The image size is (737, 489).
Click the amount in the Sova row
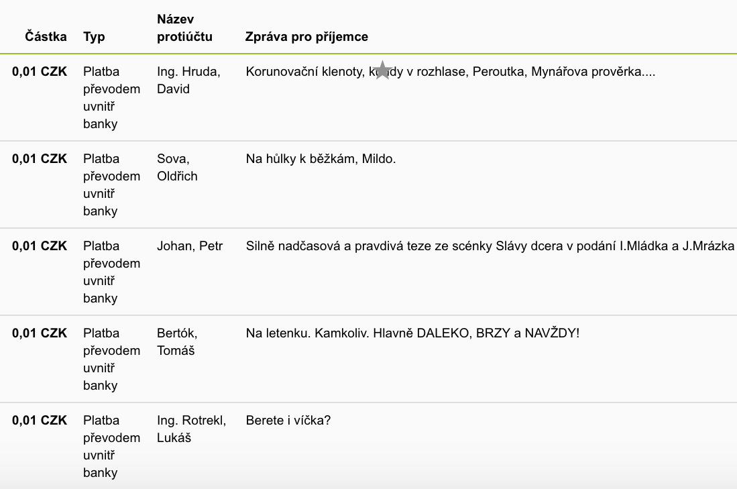tap(40, 159)
